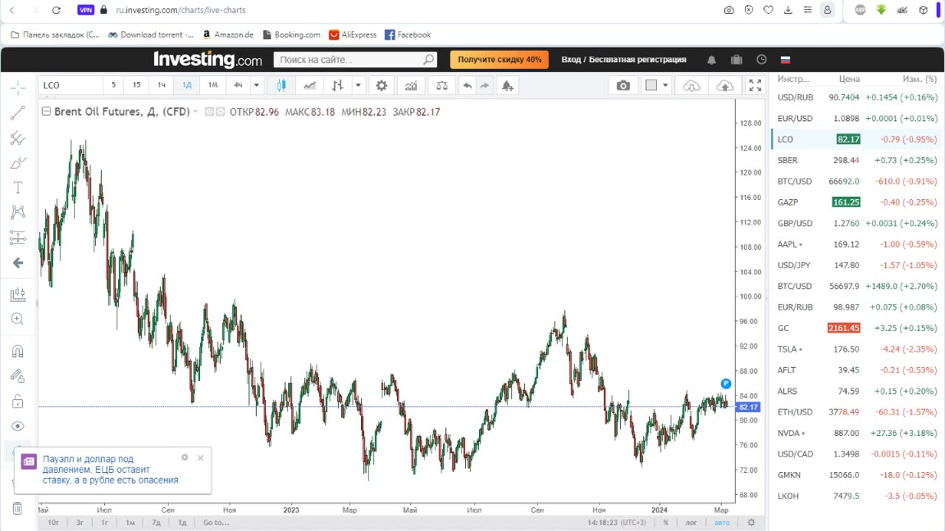Open login / free registration link
The height and width of the screenshot is (531, 945).
coord(623,60)
